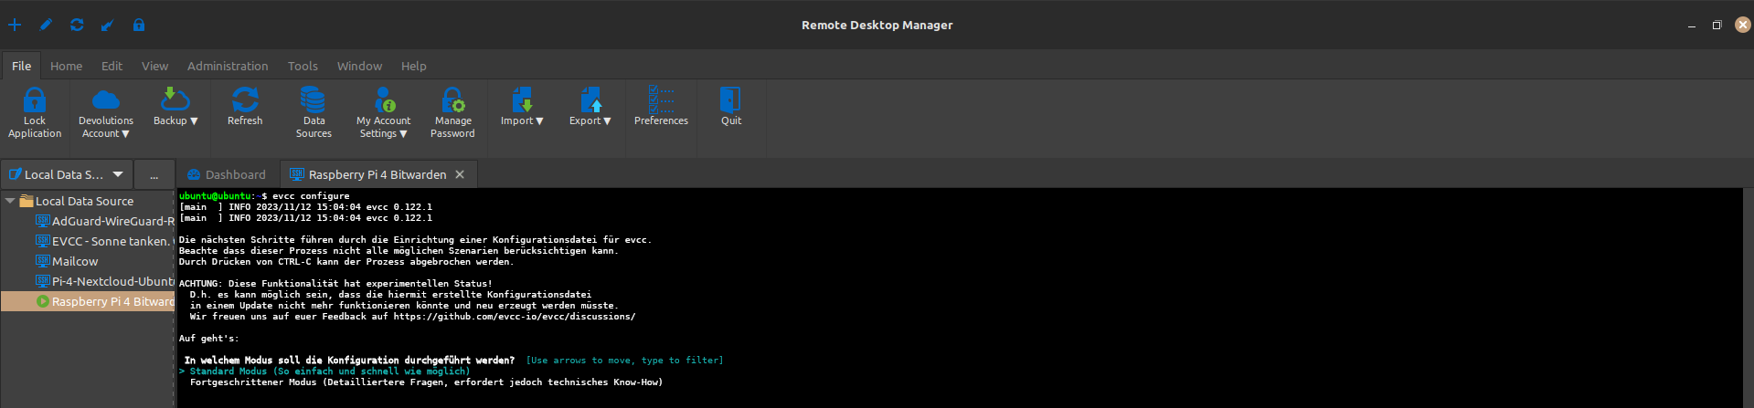Expand the Local Data Source selector dropdown
The height and width of the screenshot is (408, 1754).
coord(118,174)
